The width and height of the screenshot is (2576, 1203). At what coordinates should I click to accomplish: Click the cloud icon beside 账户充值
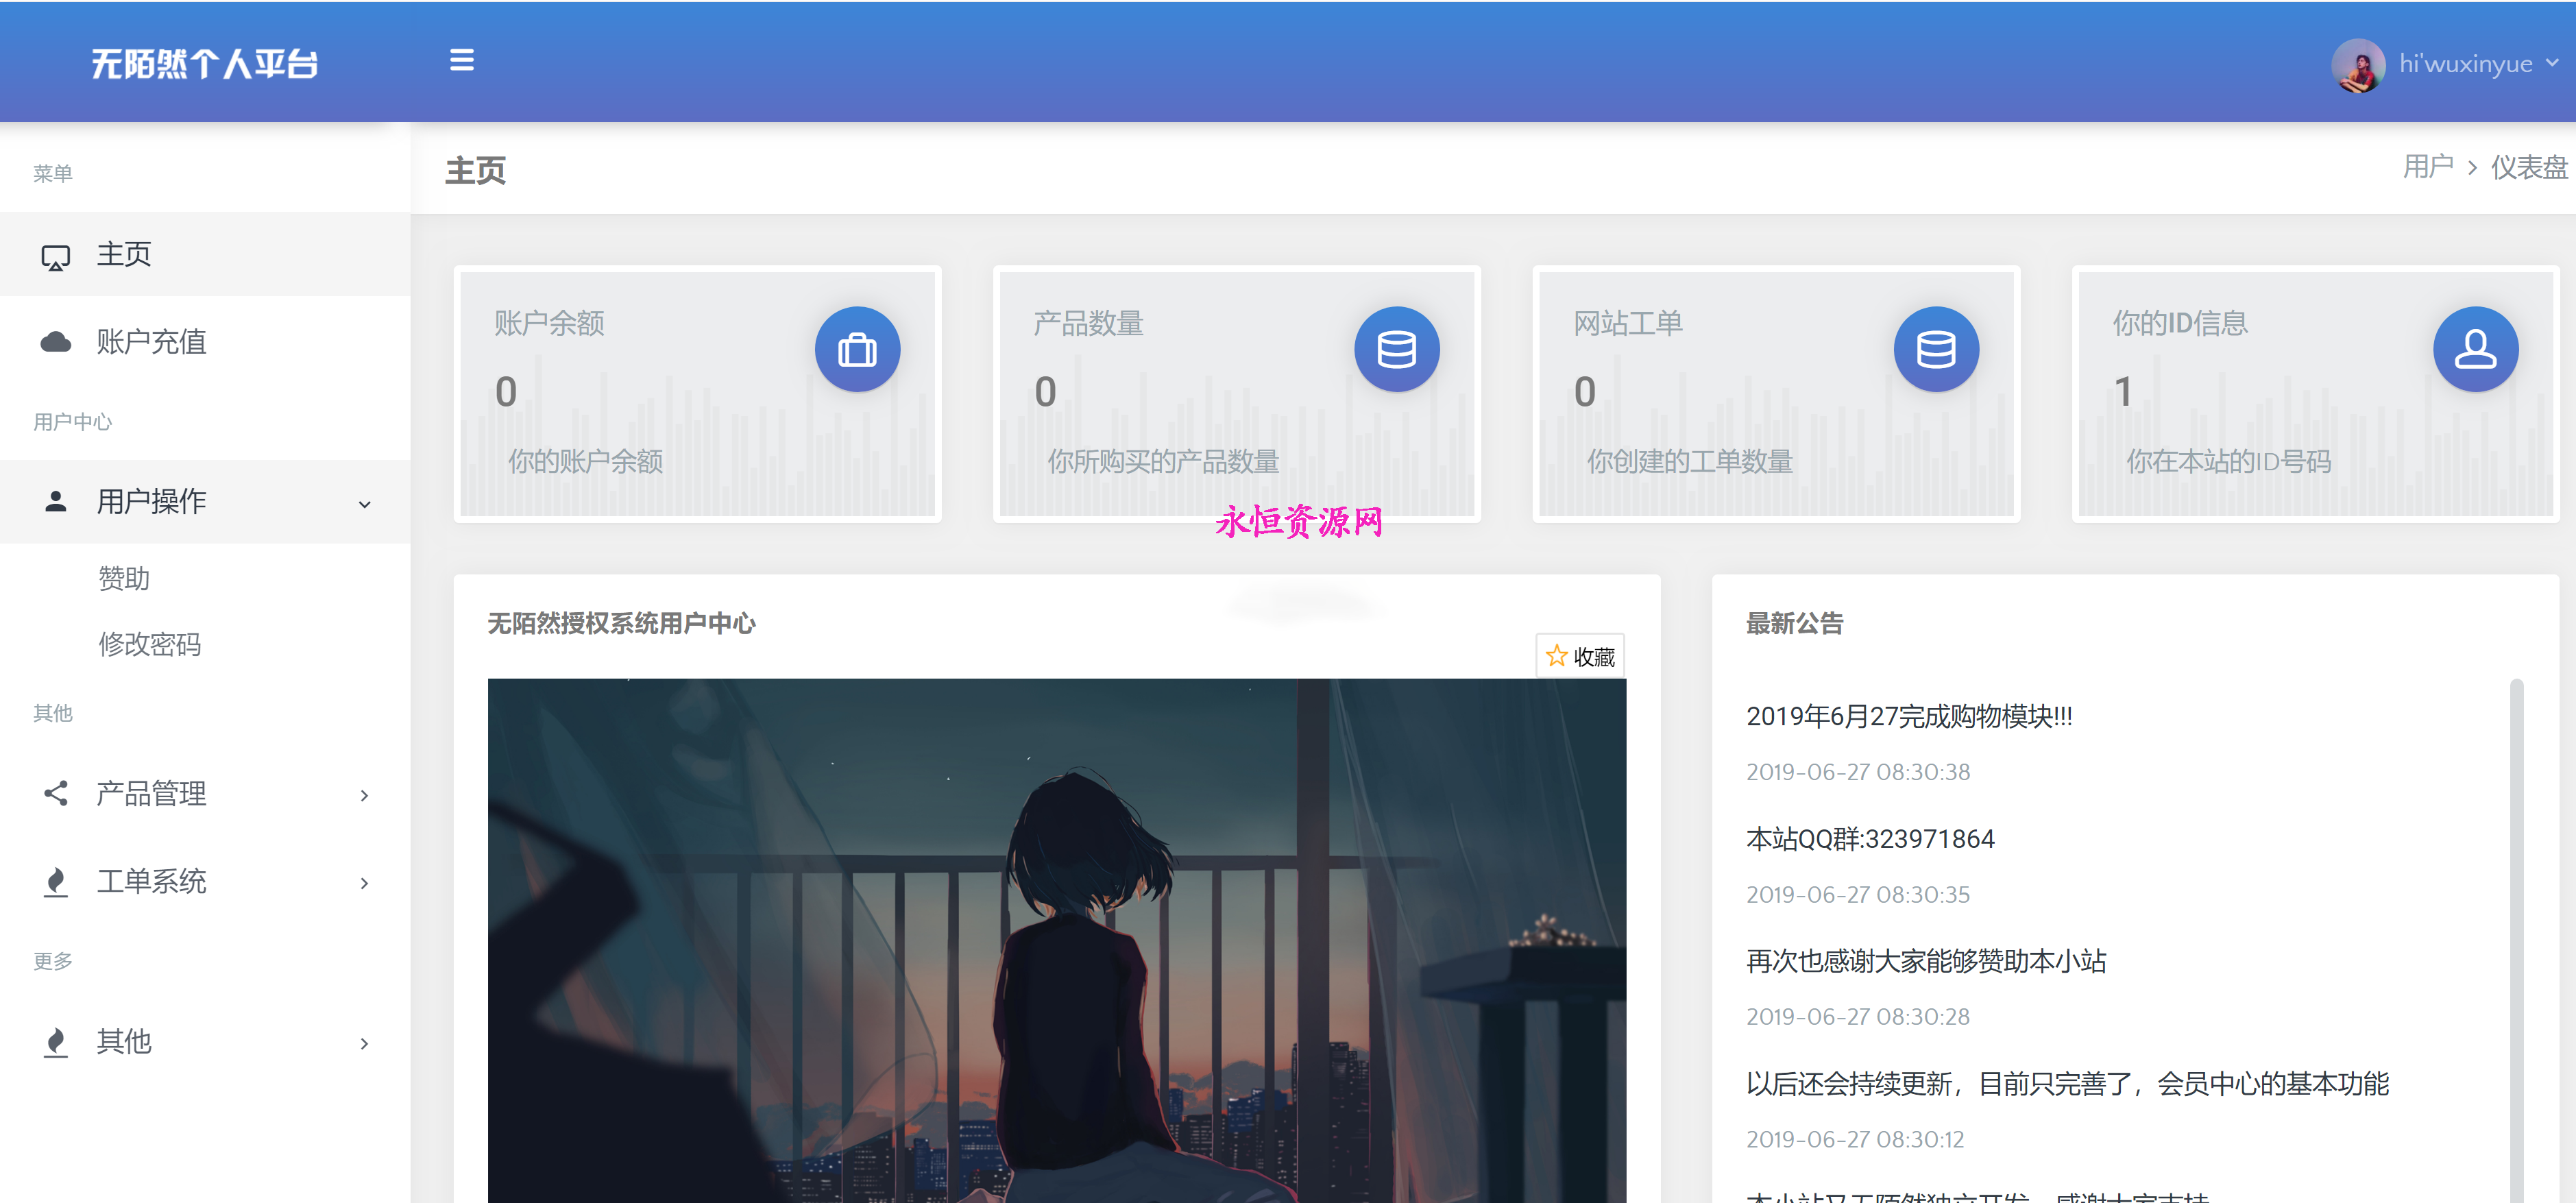coord(56,342)
